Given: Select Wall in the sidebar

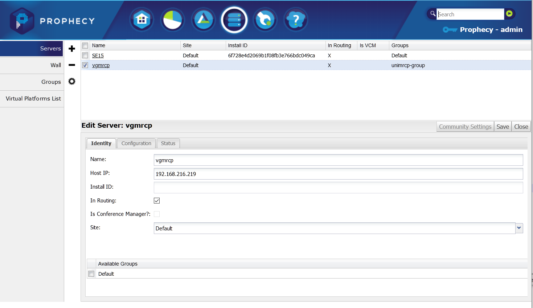Looking at the screenshot, I should tap(32, 65).
